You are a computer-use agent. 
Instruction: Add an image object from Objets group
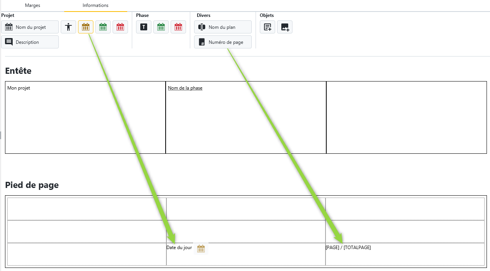click(x=285, y=27)
